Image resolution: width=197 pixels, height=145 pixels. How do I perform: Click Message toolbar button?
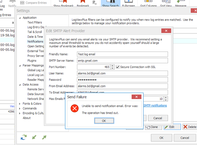pos(181,4)
